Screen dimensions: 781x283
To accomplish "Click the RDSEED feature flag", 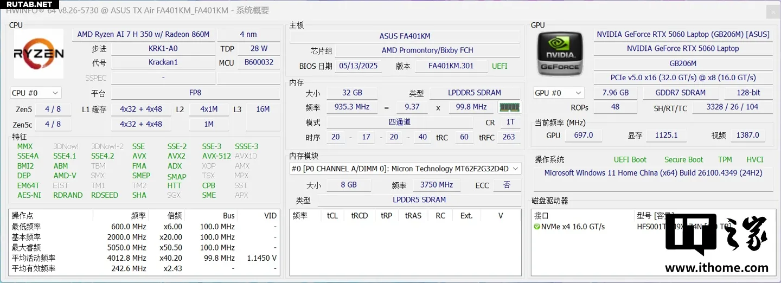I will pyautogui.click(x=105, y=195).
